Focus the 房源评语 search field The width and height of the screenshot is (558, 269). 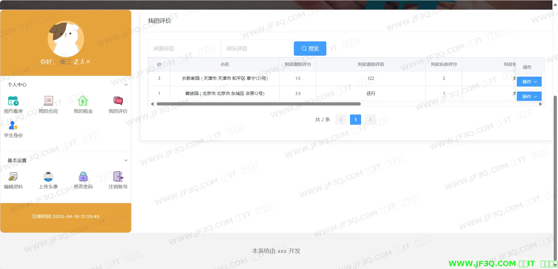pyautogui.click(x=184, y=48)
